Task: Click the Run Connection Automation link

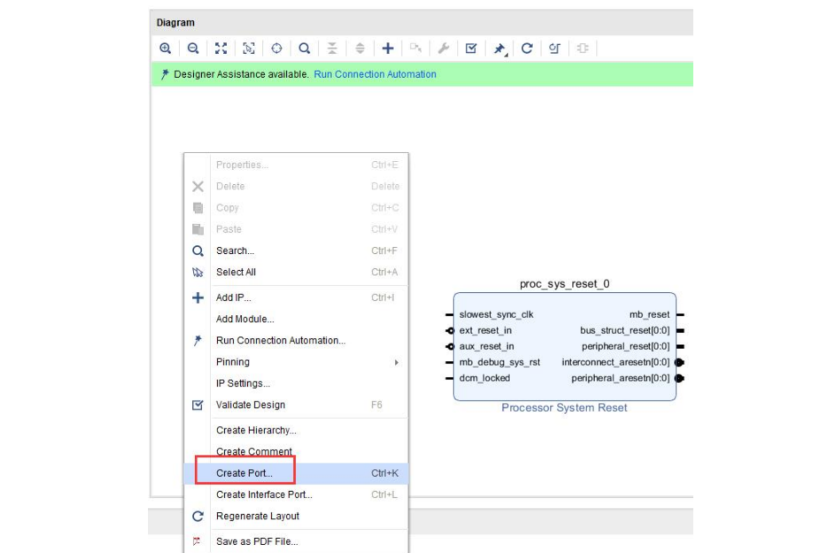Action: pyautogui.click(x=375, y=74)
